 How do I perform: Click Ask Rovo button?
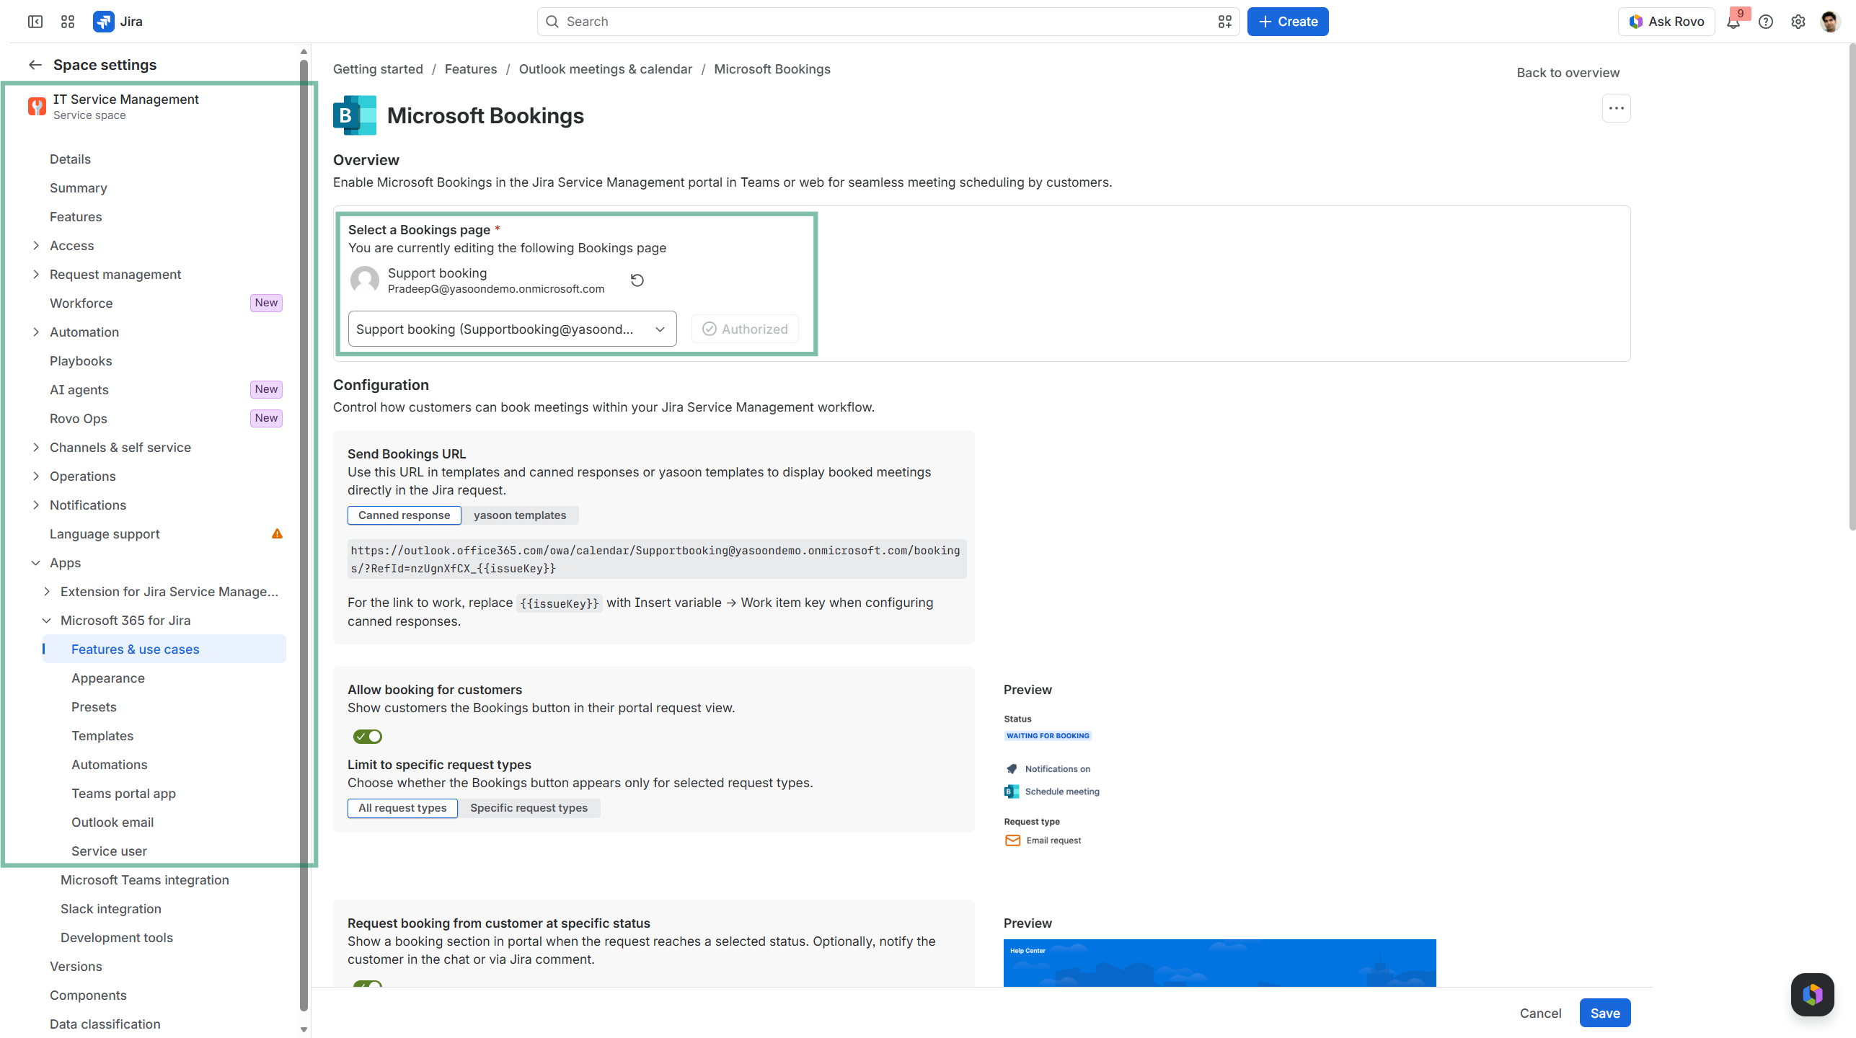[x=1666, y=22]
